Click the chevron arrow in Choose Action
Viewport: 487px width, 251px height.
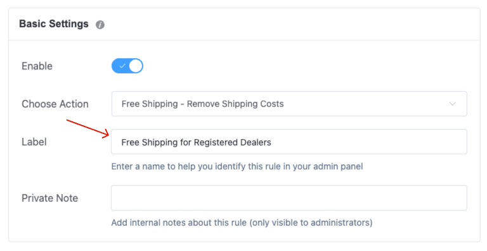point(453,104)
